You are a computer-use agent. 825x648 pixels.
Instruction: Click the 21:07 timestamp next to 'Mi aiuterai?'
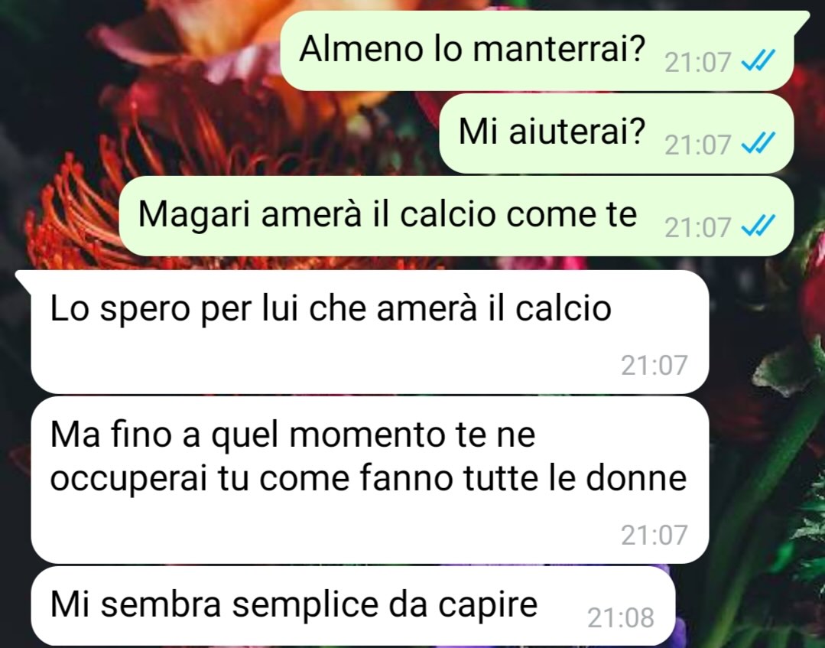pos(697,145)
